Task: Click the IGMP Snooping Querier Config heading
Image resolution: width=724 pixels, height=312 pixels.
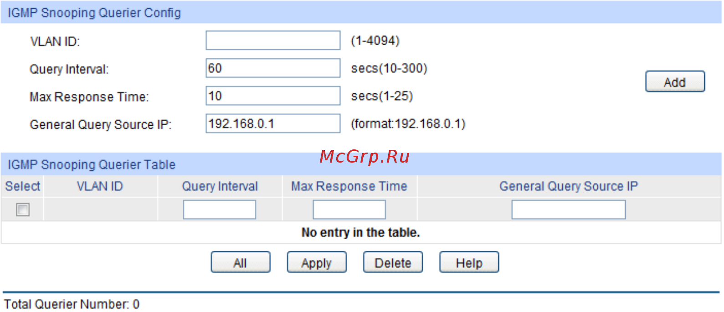Action: pos(94,13)
